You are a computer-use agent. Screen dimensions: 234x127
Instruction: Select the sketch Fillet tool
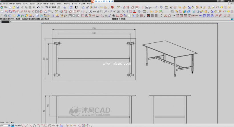pos(38,126)
